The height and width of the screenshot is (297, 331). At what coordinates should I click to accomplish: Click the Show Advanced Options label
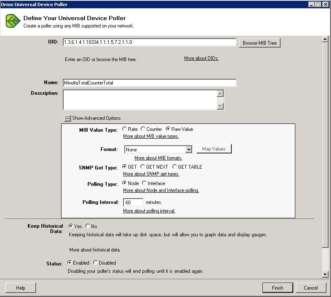(96, 118)
